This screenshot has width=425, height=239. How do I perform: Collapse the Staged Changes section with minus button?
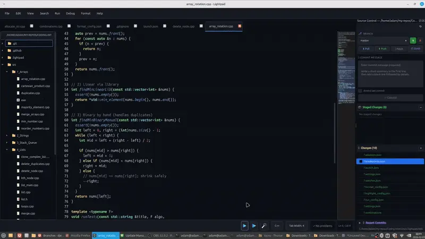421,107
